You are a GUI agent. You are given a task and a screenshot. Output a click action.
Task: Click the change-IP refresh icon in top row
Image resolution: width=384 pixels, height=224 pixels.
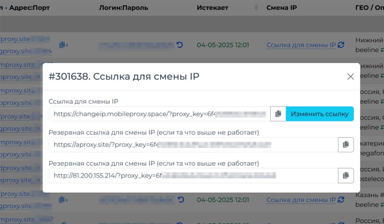(x=341, y=45)
